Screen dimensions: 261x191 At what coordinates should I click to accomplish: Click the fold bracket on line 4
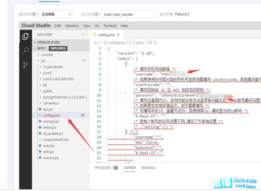[126, 64]
